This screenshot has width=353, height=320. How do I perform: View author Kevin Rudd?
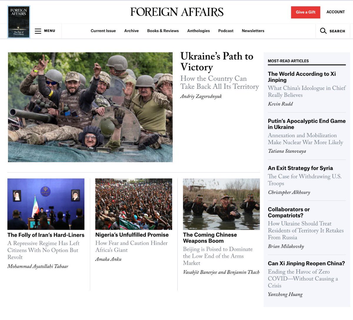click(280, 104)
